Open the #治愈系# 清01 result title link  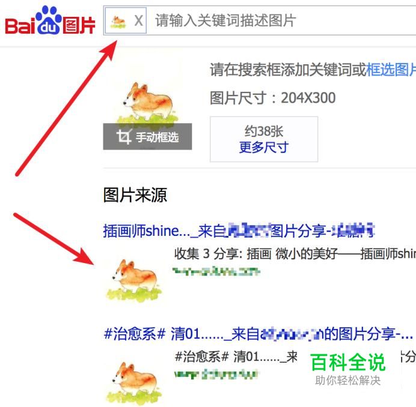(x=258, y=334)
